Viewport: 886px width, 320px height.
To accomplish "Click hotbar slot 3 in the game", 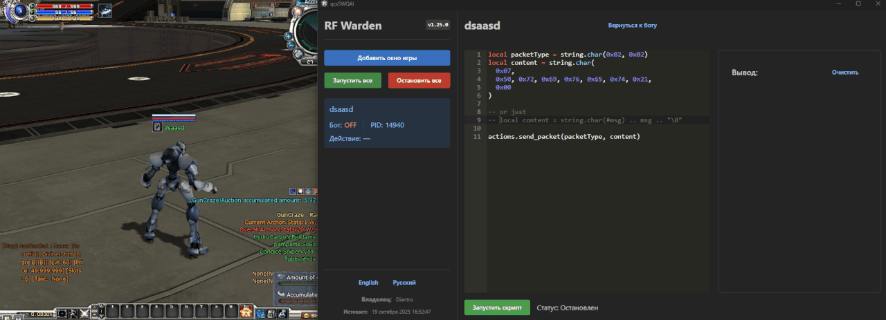I will coord(142,311).
